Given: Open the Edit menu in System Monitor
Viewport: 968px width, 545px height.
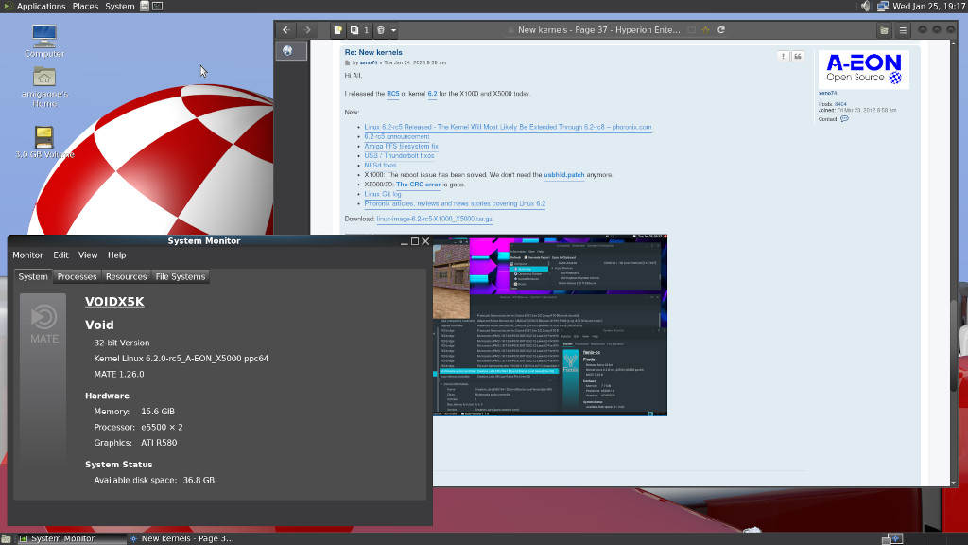Looking at the screenshot, I should click(x=60, y=255).
